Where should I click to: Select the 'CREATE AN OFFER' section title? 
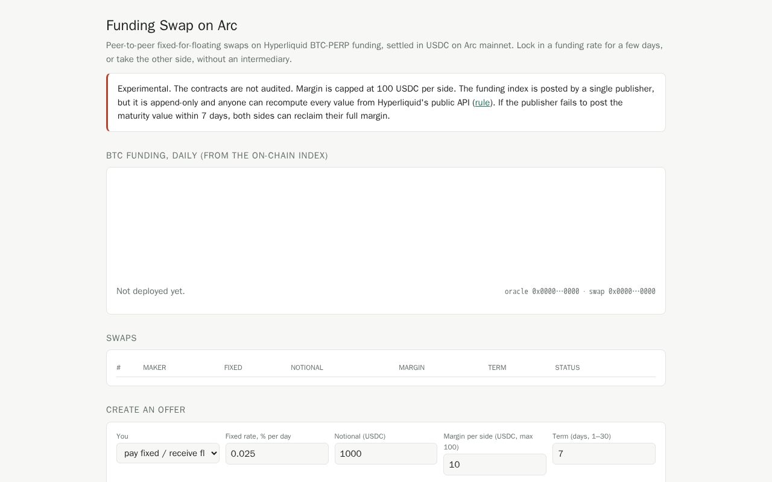pyautogui.click(x=146, y=410)
